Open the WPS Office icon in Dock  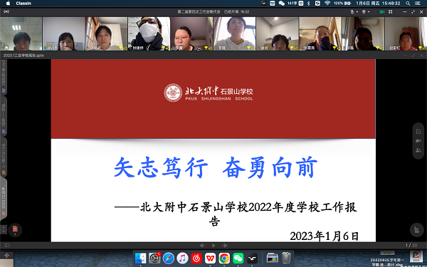click(210, 258)
